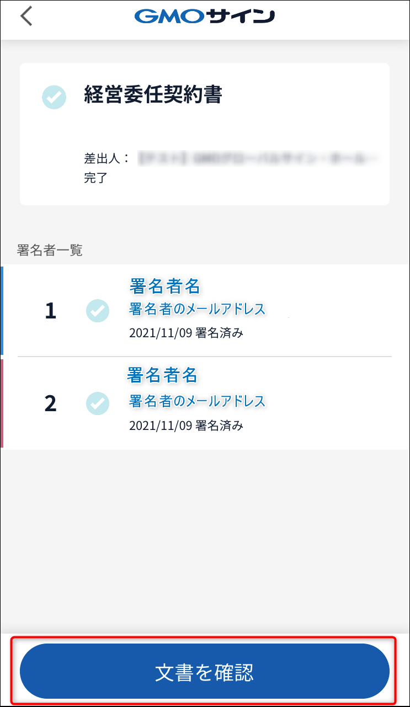The width and height of the screenshot is (410, 707).
Task: Open the first signer's 署名者名 link
Action: (165, 286)
